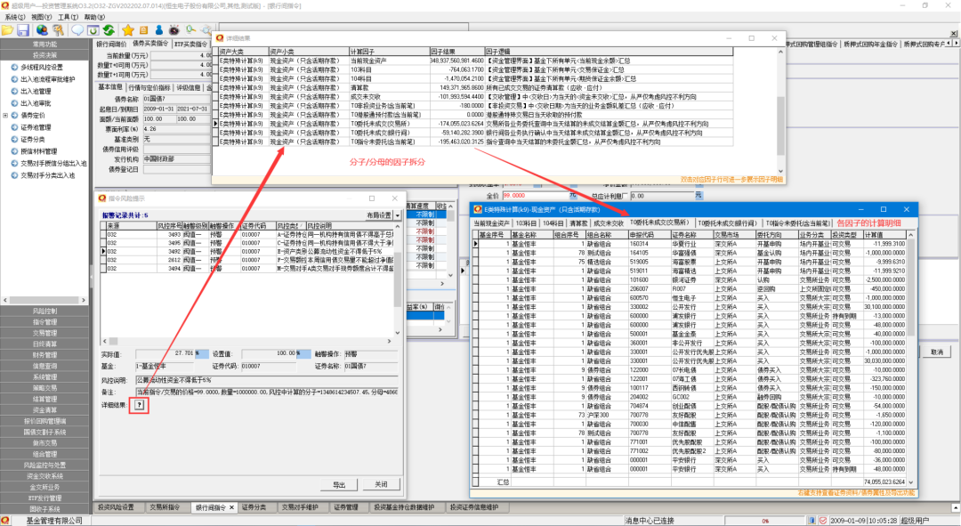The image size is (961, 526).
Task: Click the save floppy disk toolbar icon
Action: (23, 29)
